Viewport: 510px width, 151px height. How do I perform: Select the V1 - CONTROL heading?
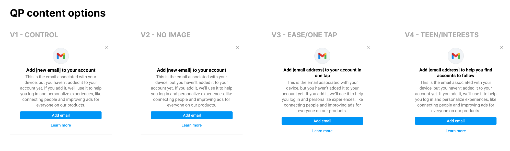[34, 35]
